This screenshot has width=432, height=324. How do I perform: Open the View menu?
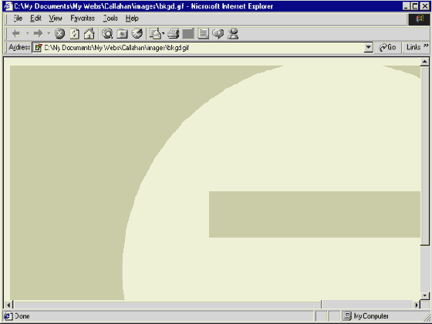[56, 19]
